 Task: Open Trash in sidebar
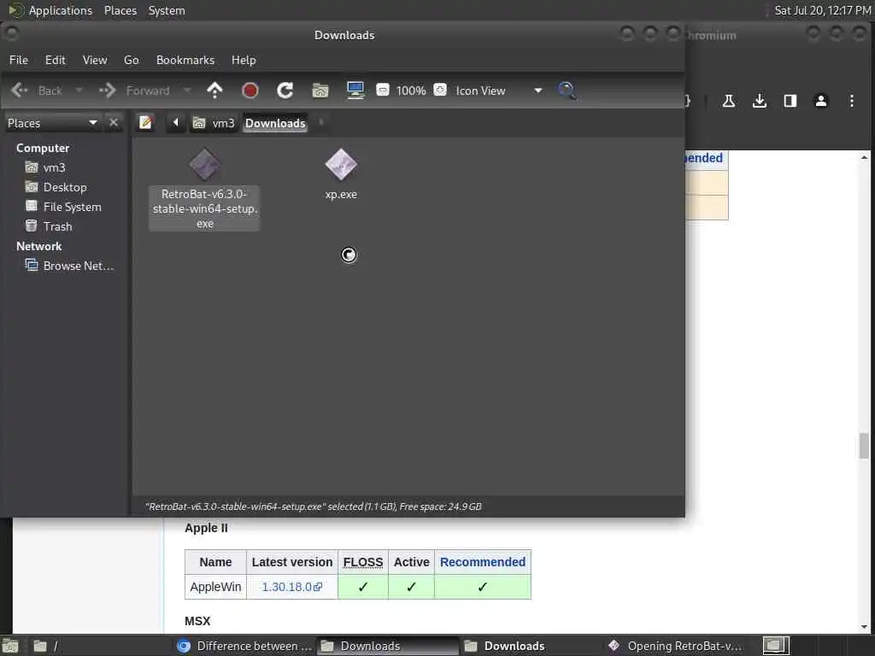(x=49, y=225)
